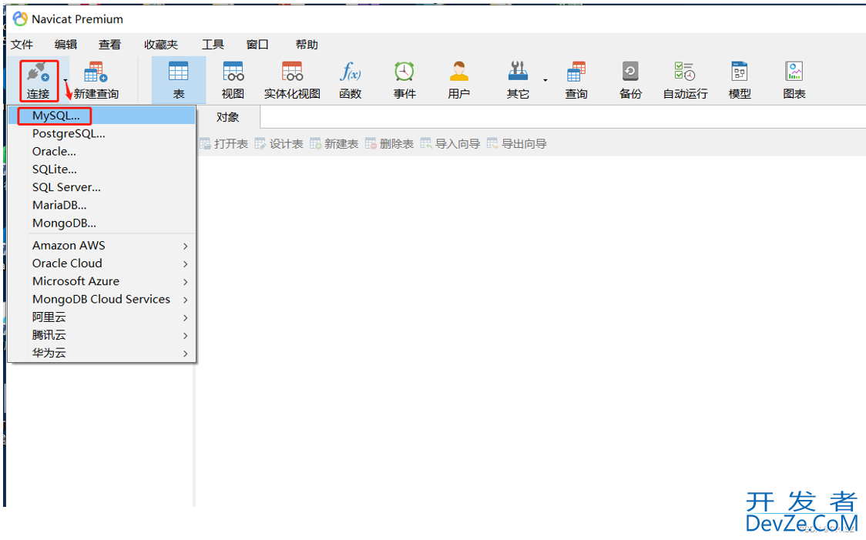Viewport: 866px width, 540px height.
Task: Click the New Table (新建表) button
Action: pyautogui.click(x=334, y=144)
